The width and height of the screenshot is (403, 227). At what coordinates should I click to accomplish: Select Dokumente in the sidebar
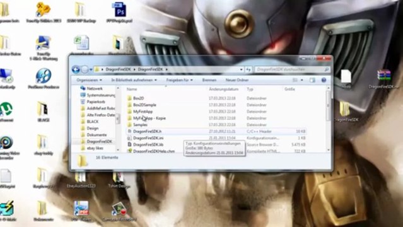coord(93,135)
